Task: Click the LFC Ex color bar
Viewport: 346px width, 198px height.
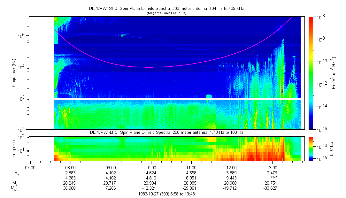Action: [x=311, y=148]
